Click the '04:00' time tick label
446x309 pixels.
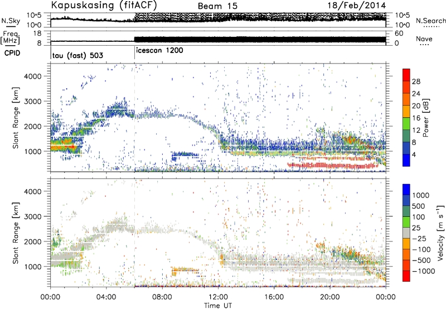(106, 297)
